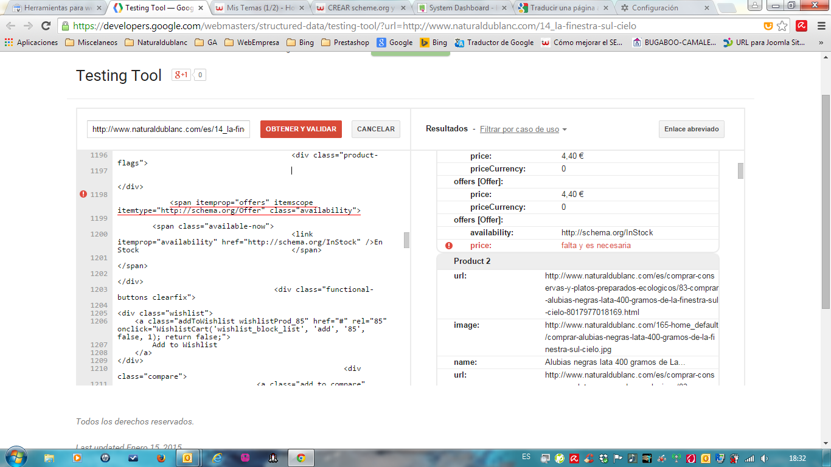The width and height of the screenshot is (831, 467).
Task: Launch Firefox from the taskbar
Action: click(x=161, y=458)
